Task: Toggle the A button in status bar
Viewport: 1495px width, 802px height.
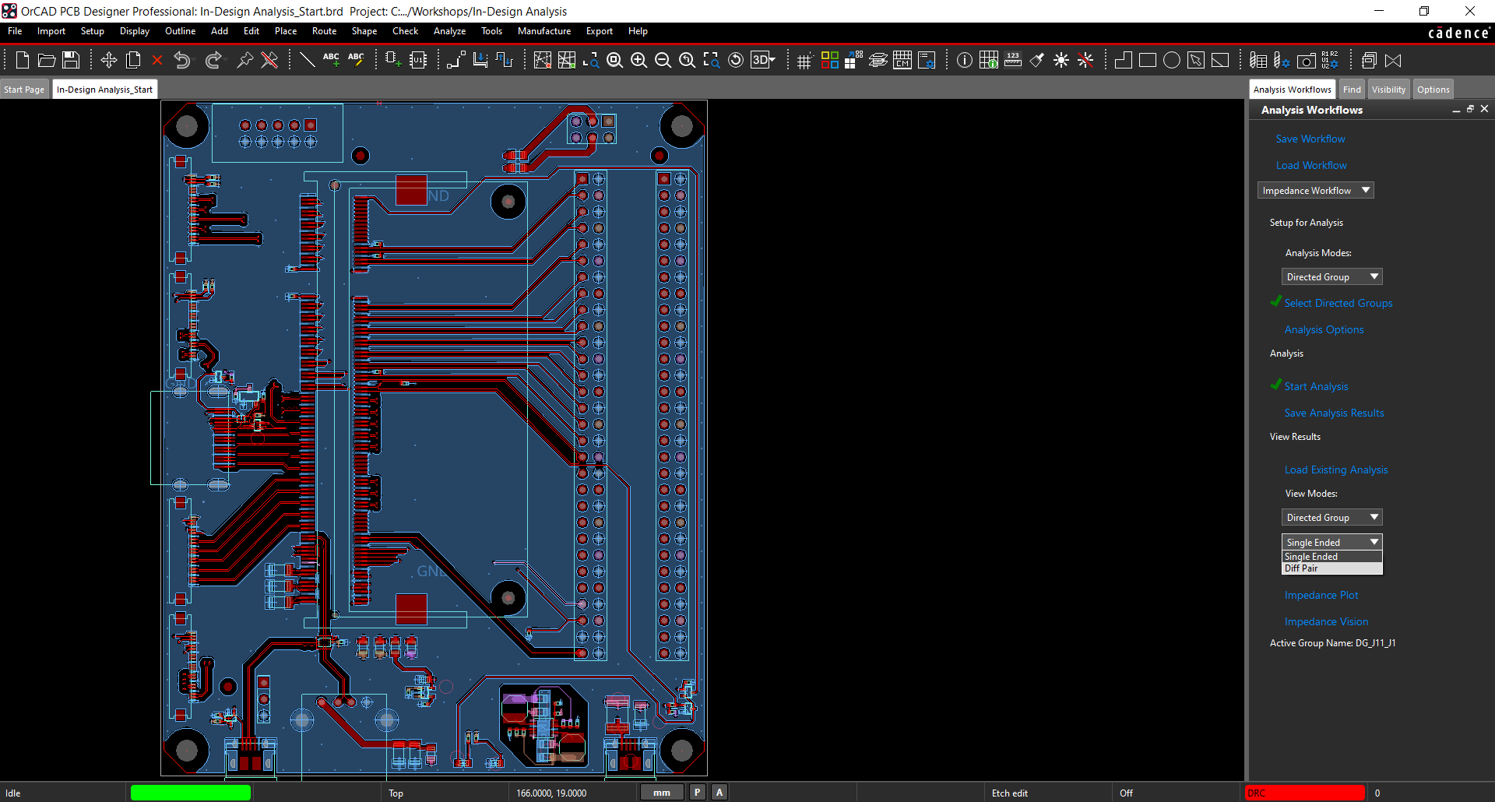Action: 719,793
